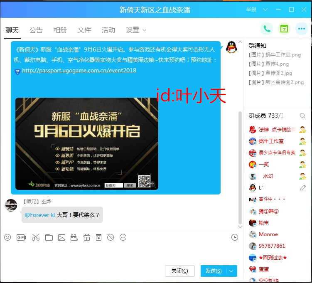The width and height of the screenshot is (312, 283).
Task: Switch to the 公告 tab
Action: coord(36,30)
